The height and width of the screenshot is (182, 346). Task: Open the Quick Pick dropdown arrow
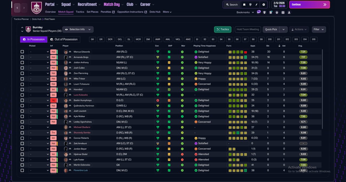click(x=284, y=29)
